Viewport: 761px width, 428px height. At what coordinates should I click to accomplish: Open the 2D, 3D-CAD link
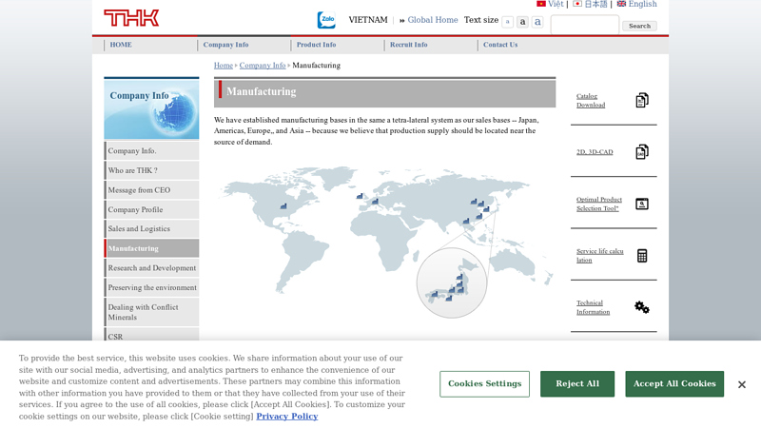(595, 152)
